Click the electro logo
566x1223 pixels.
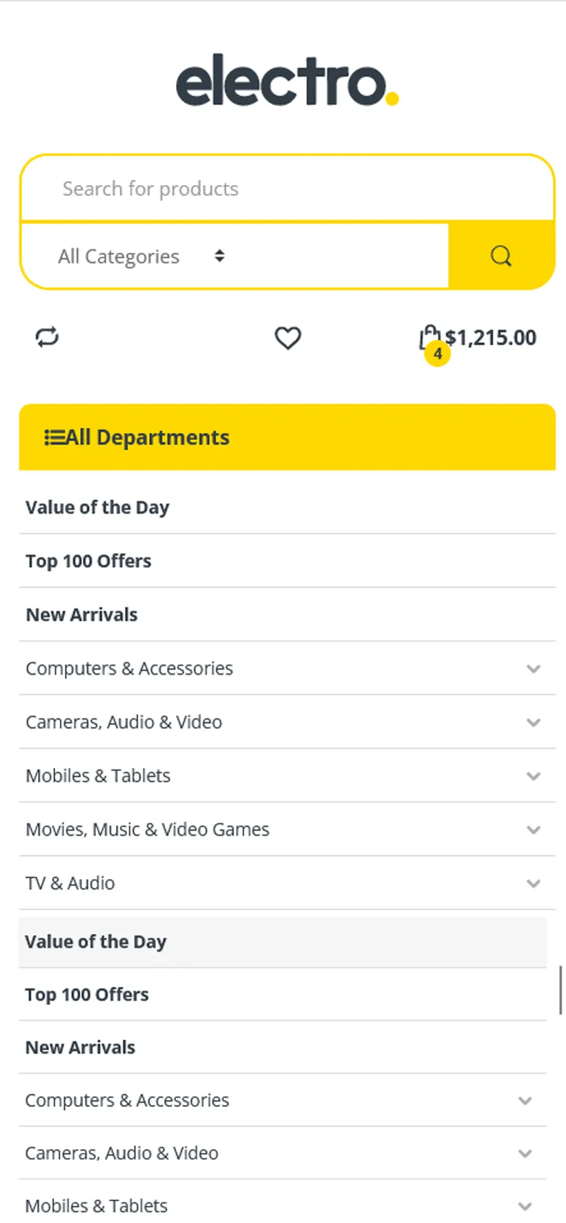[287, 81]
